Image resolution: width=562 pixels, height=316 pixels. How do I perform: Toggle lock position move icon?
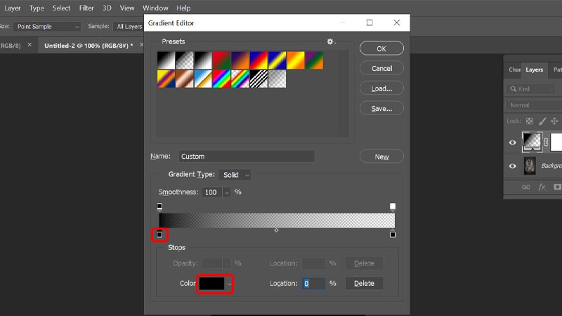coord(554,121)
